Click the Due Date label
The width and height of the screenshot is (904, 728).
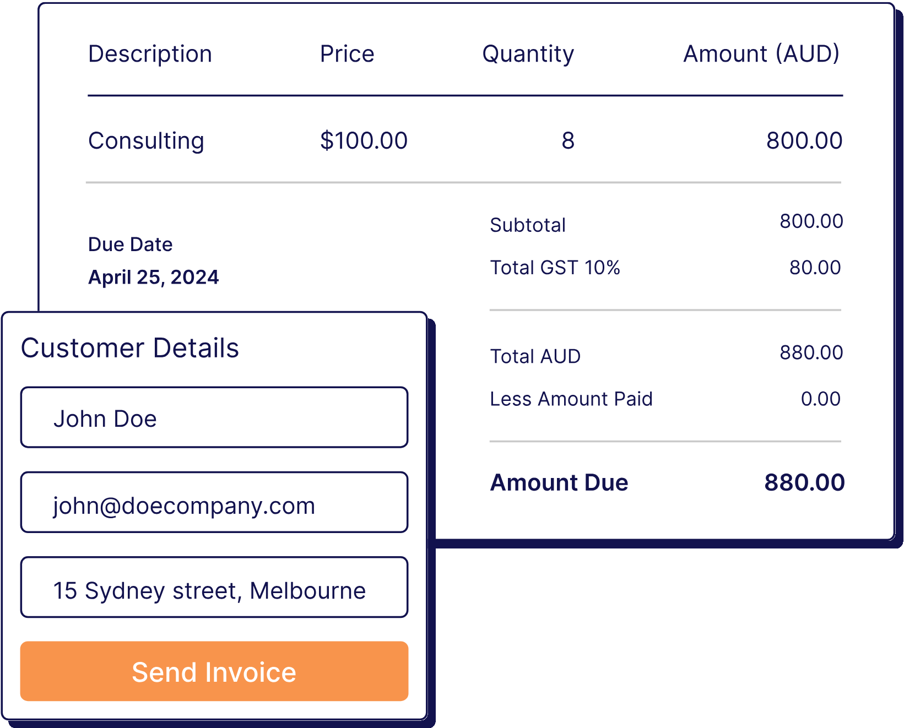(131, 245)
